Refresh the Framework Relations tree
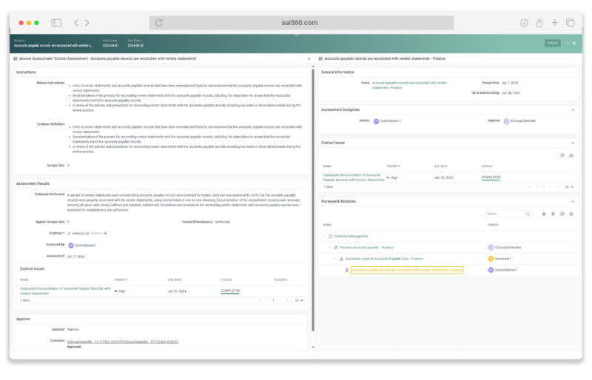The image size is (592, 380). [562, 214]
